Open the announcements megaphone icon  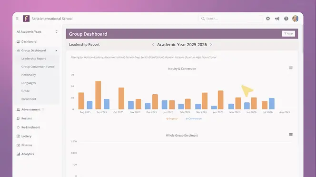[x=277, y=19]
